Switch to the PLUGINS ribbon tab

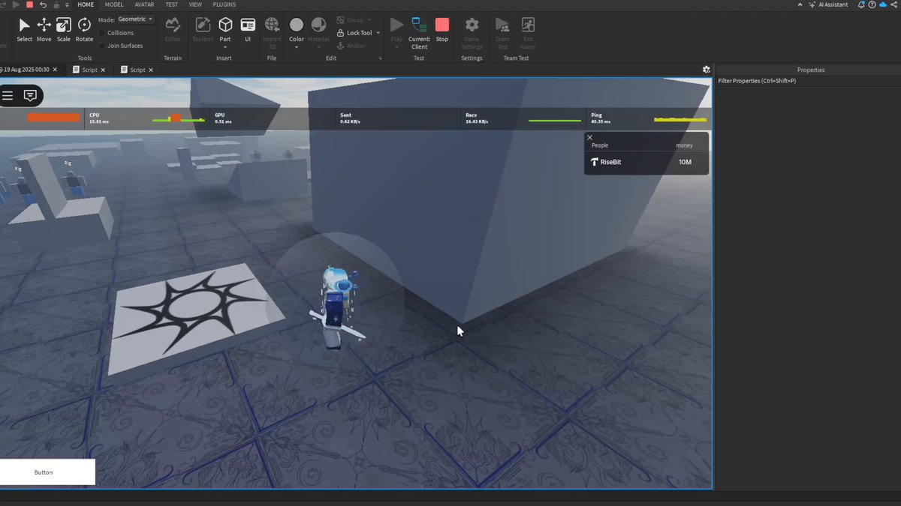click(x=224, y=4)
